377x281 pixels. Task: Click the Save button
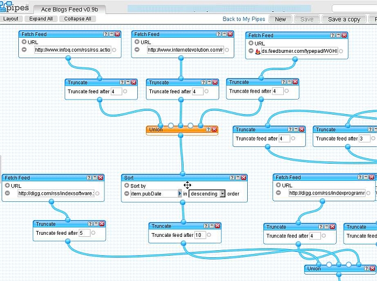pos(307,19)
